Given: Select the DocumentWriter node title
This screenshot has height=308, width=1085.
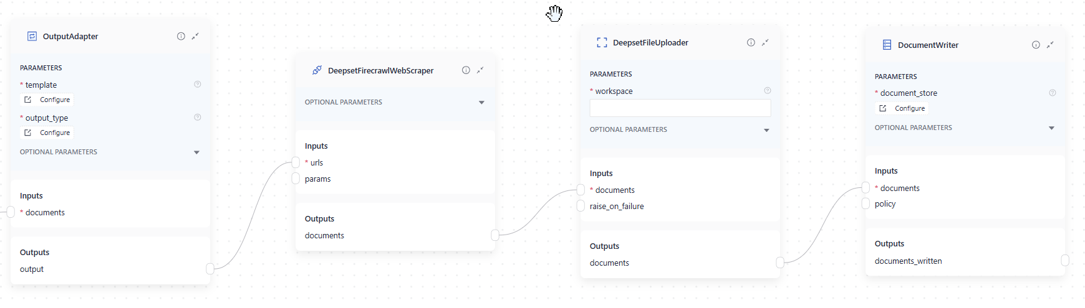Looking at the screenshot, I should [928, 45].
